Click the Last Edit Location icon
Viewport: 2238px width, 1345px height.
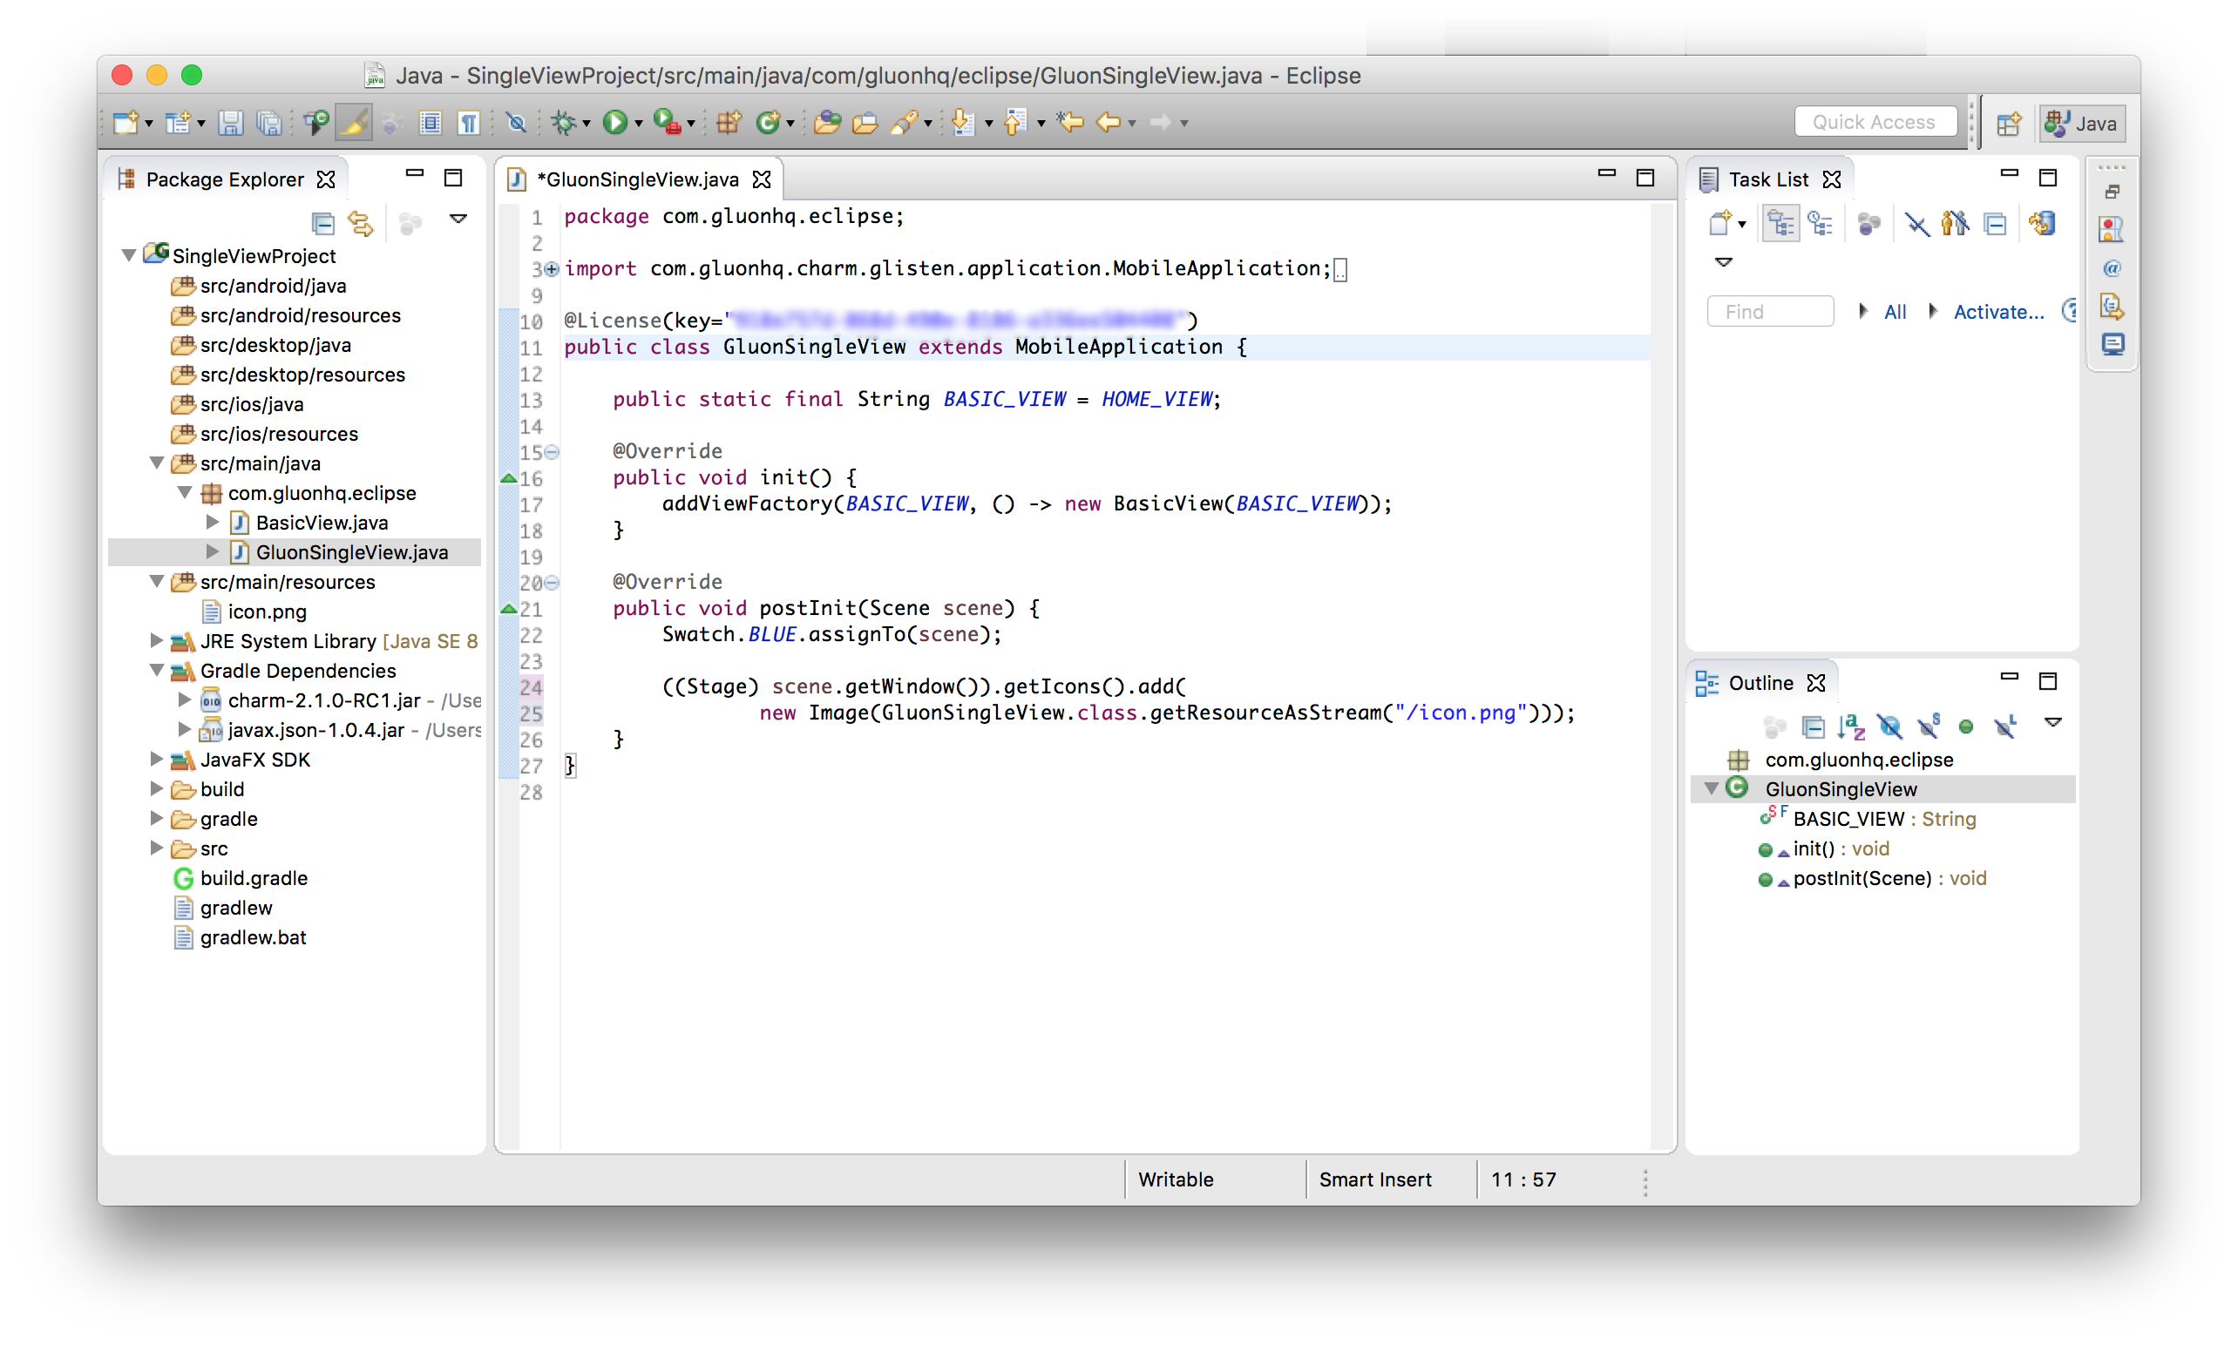pos(1069,122)
